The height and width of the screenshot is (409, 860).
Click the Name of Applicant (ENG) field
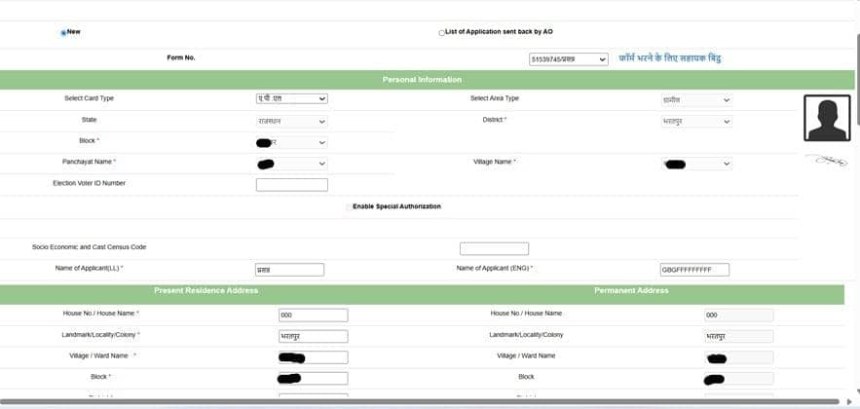694,270
